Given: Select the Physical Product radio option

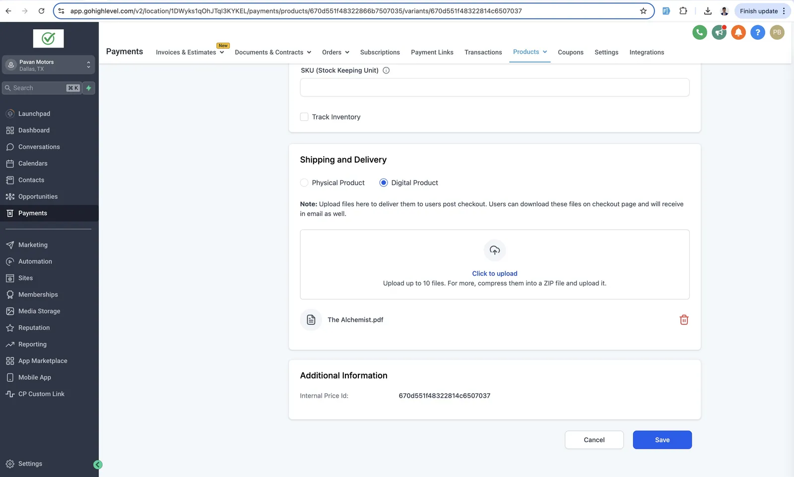Looking at the screenshot, I should coord(304,183).
